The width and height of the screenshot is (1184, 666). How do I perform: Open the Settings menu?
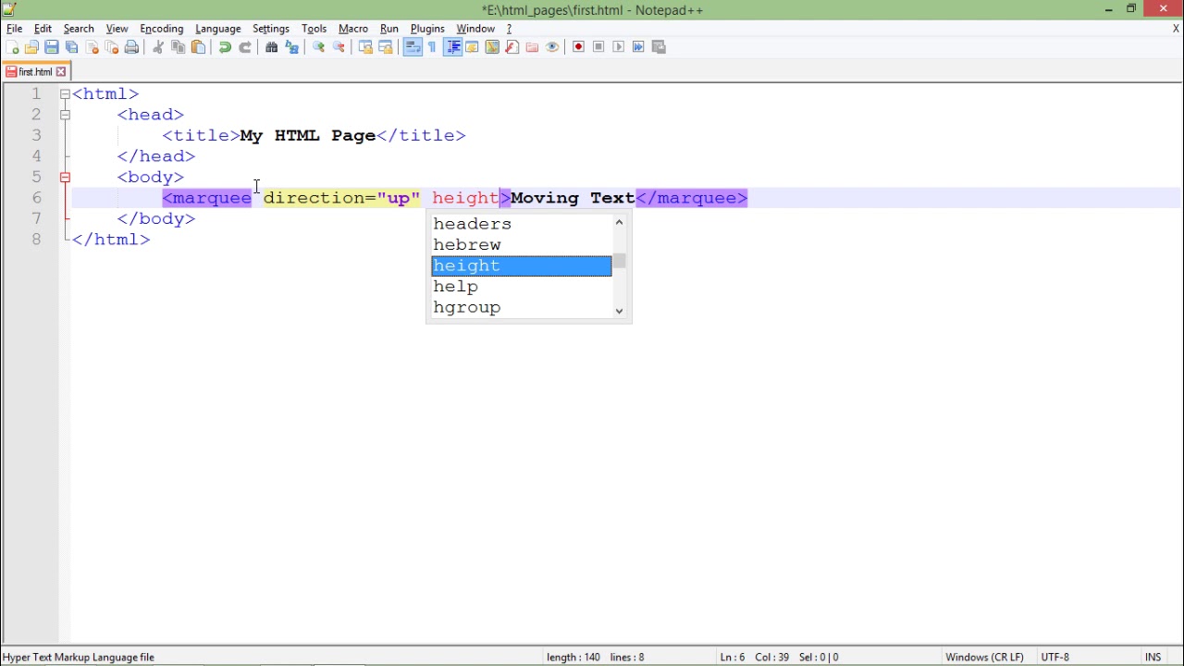tap(271, 29)
